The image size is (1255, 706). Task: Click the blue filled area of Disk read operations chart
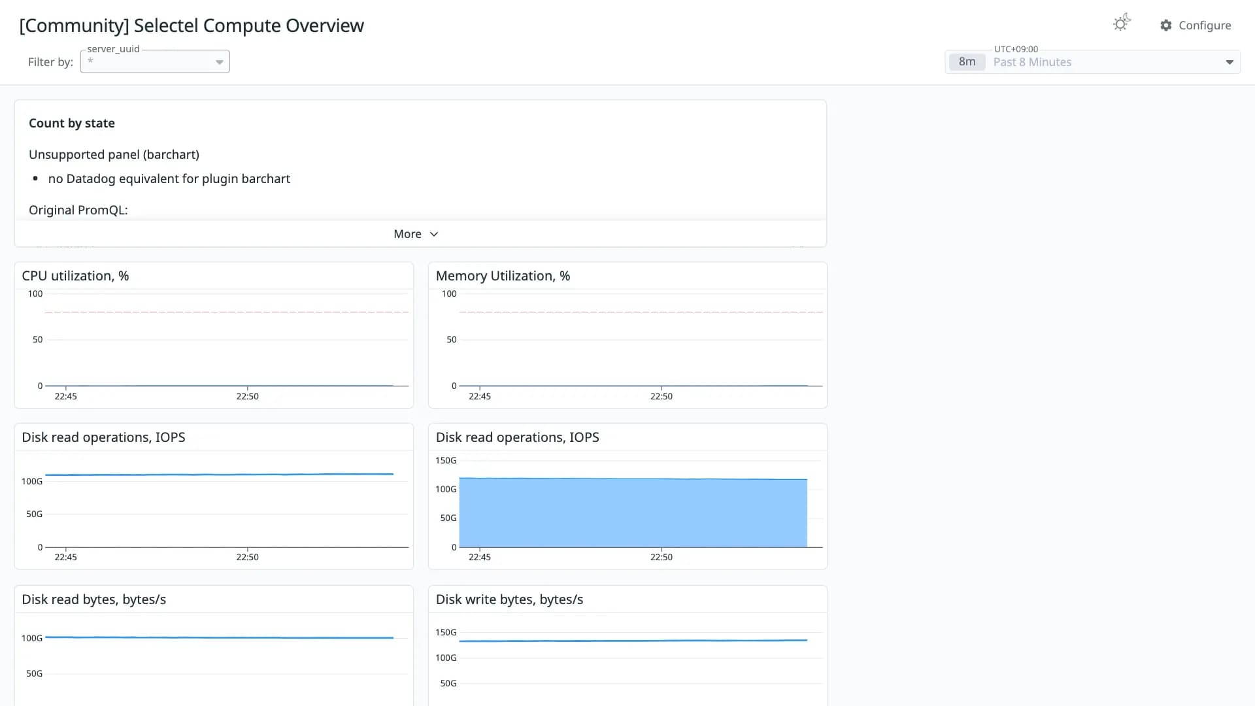click(633, 513)
